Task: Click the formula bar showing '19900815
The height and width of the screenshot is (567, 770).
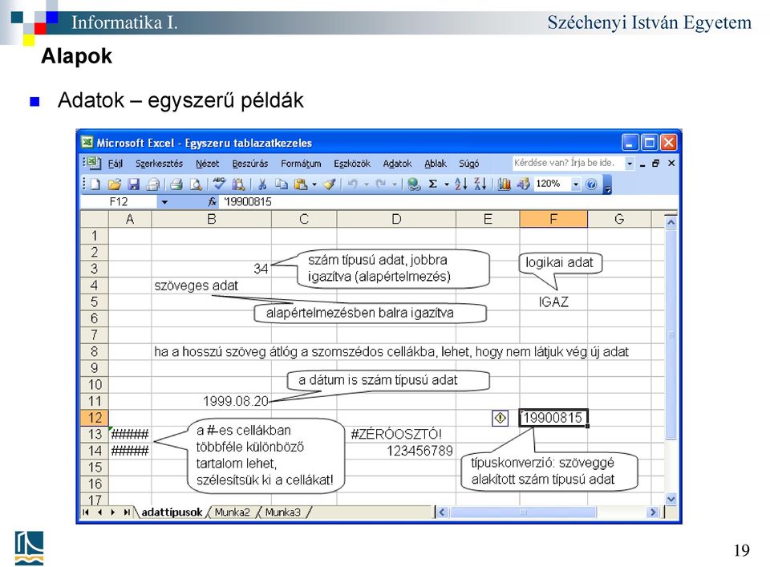Action: (x=449, y=202)
